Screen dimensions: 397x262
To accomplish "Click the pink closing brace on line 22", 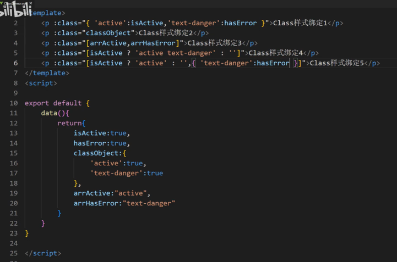I will (43, 224).
